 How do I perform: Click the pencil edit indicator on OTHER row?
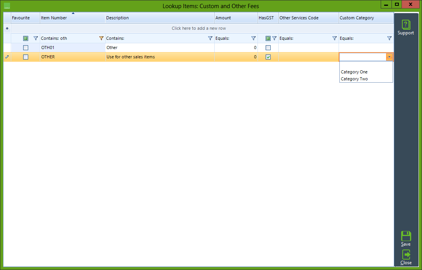pos(7,57)
